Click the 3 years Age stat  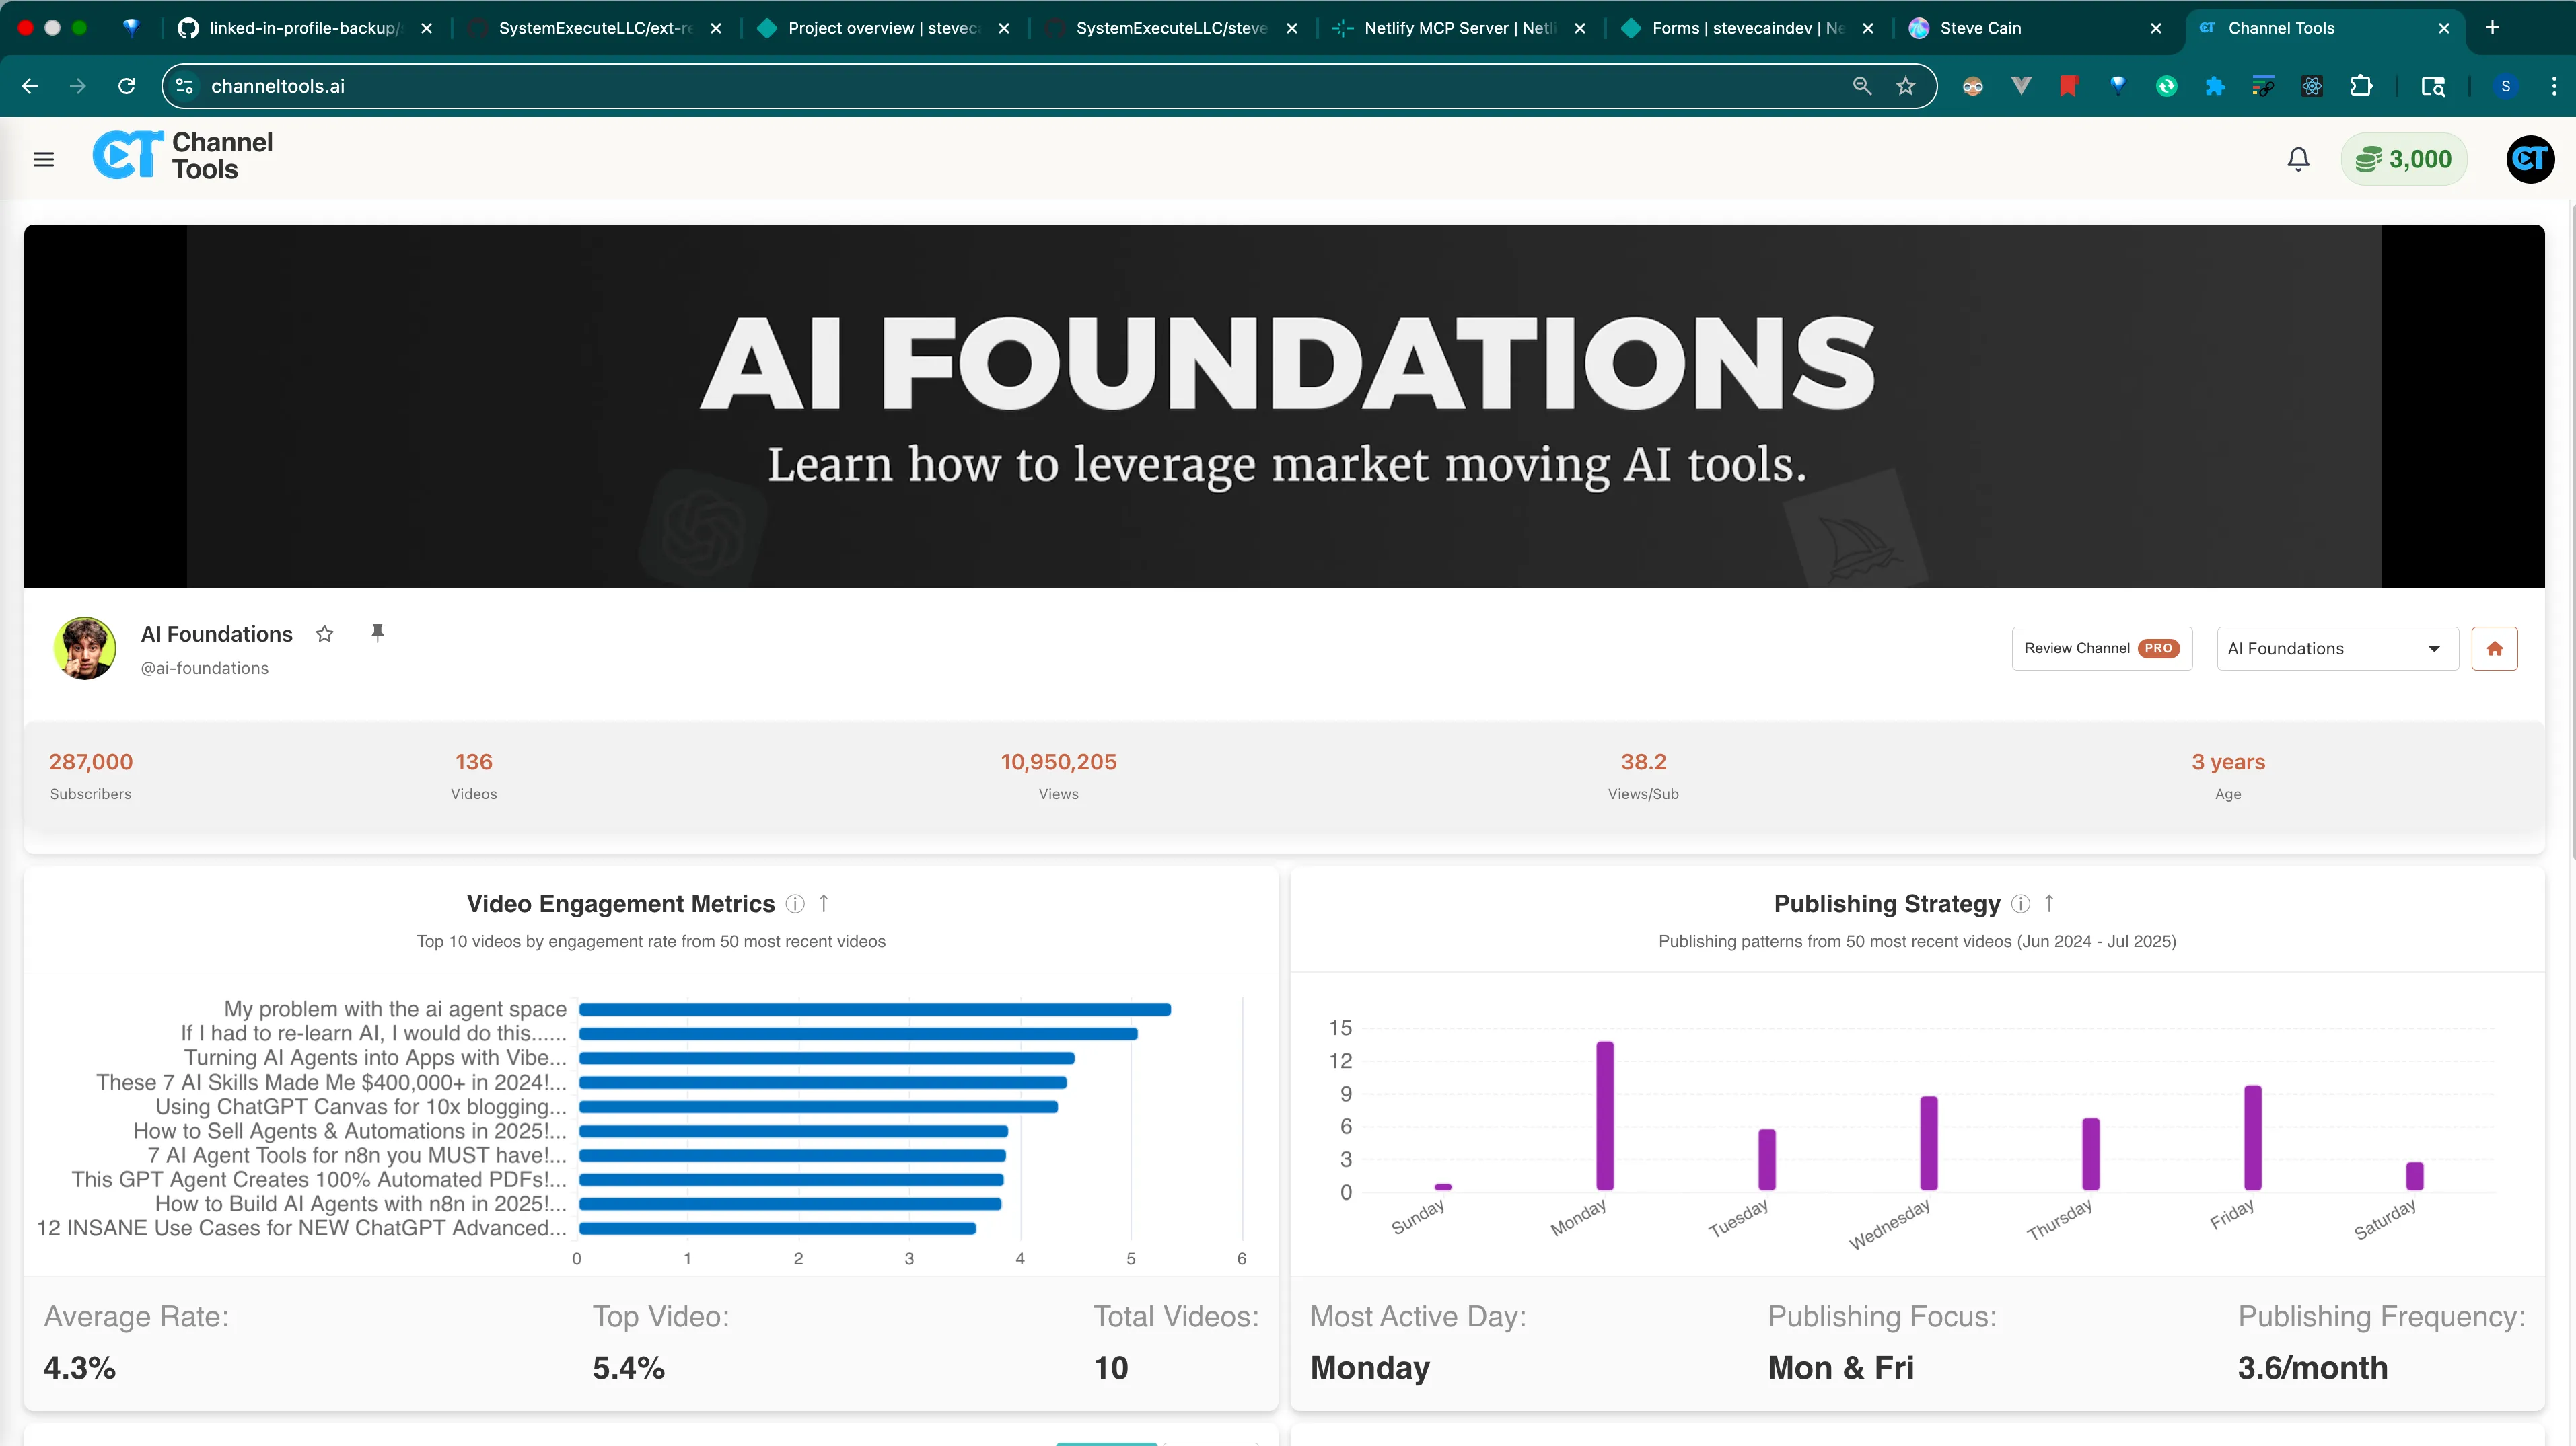pos(2228,776)
